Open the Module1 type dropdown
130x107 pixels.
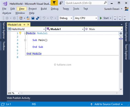pos(83,29)
